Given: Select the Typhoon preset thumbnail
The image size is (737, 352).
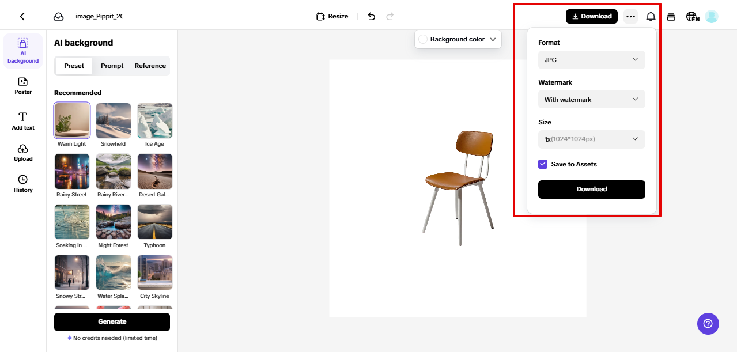Looking at the screenshot, I should coord(155,222).
